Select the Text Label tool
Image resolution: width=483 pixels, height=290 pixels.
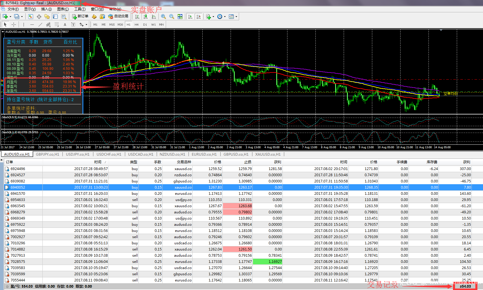(x=73, y=25)
